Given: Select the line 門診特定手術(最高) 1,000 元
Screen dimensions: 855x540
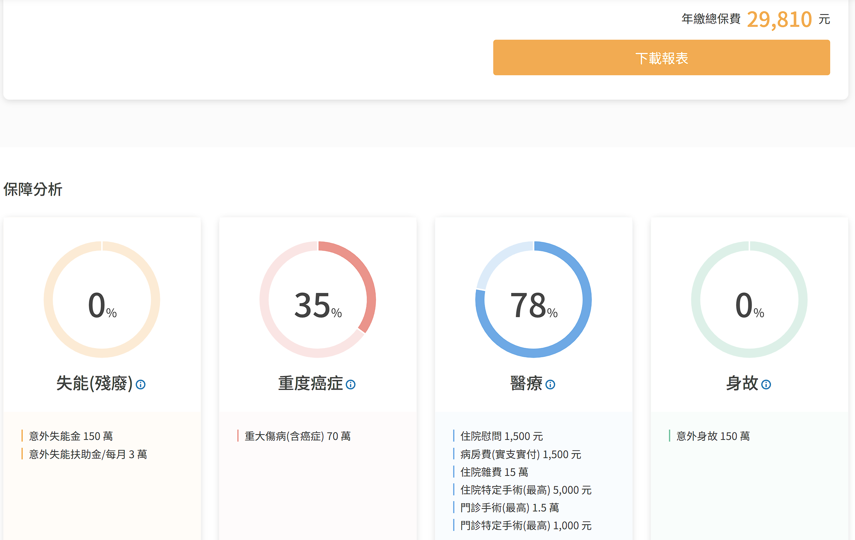Looking at the screenshot, I should pyautogui.click(x=526, y=526).
